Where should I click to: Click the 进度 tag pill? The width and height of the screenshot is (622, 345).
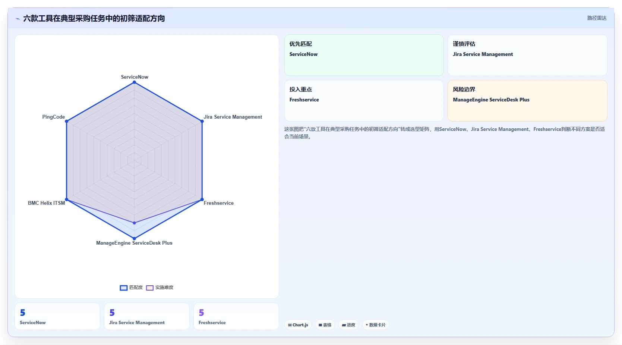click(348, 325)
